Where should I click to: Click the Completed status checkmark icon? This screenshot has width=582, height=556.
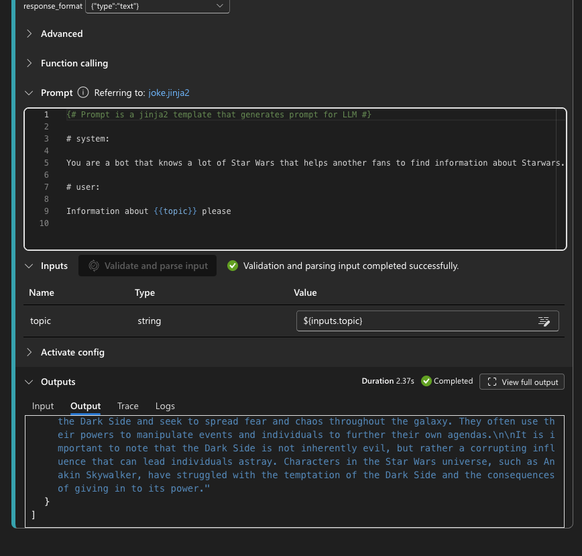426,381
